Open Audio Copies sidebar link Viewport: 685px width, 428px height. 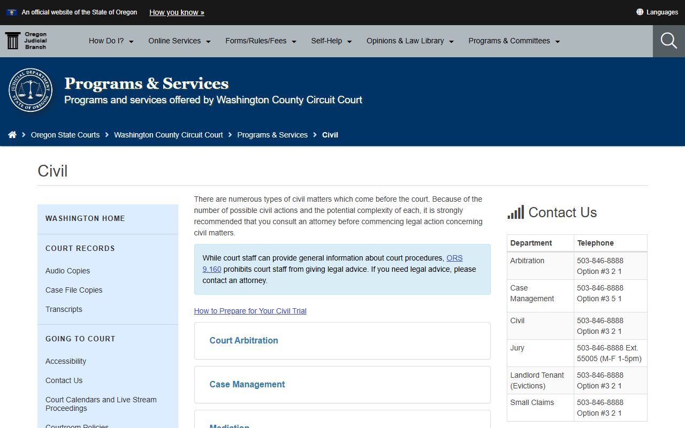tap(67, 271)
